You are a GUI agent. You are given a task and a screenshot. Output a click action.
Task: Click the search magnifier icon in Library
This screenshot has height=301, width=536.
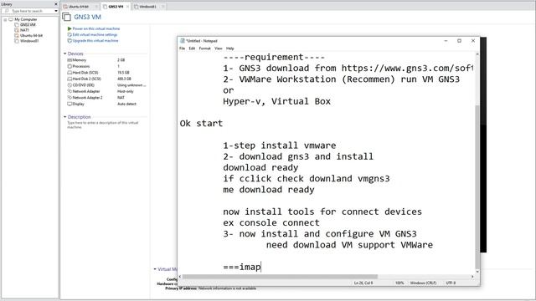click(7, 11)
